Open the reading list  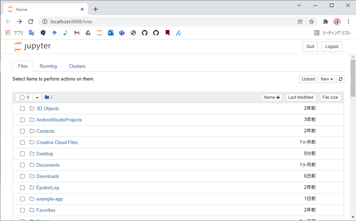pyautogui.click(x=332, y=33)
